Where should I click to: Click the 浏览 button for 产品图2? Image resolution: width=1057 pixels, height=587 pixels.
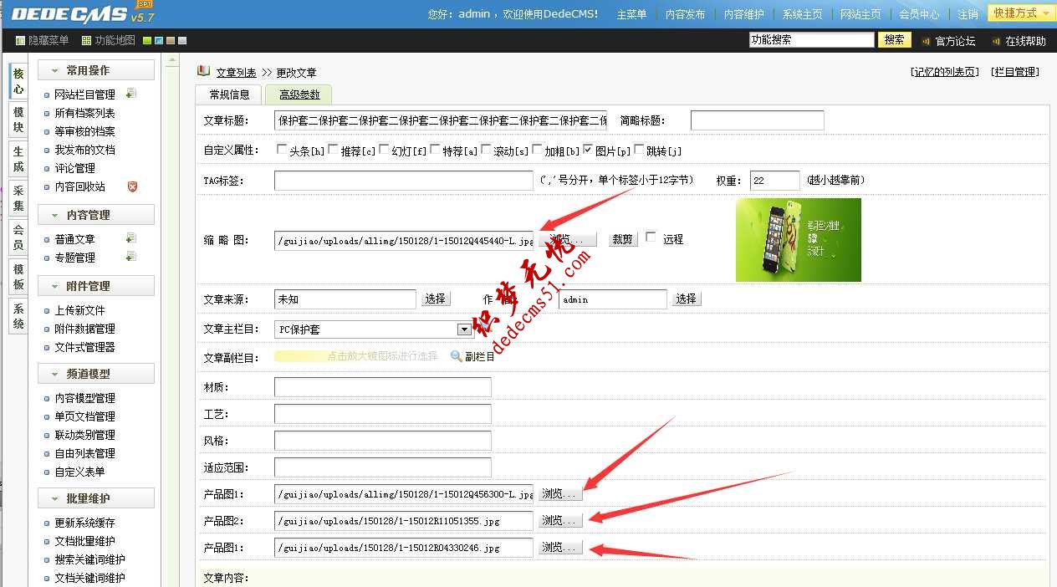point(559,520)
